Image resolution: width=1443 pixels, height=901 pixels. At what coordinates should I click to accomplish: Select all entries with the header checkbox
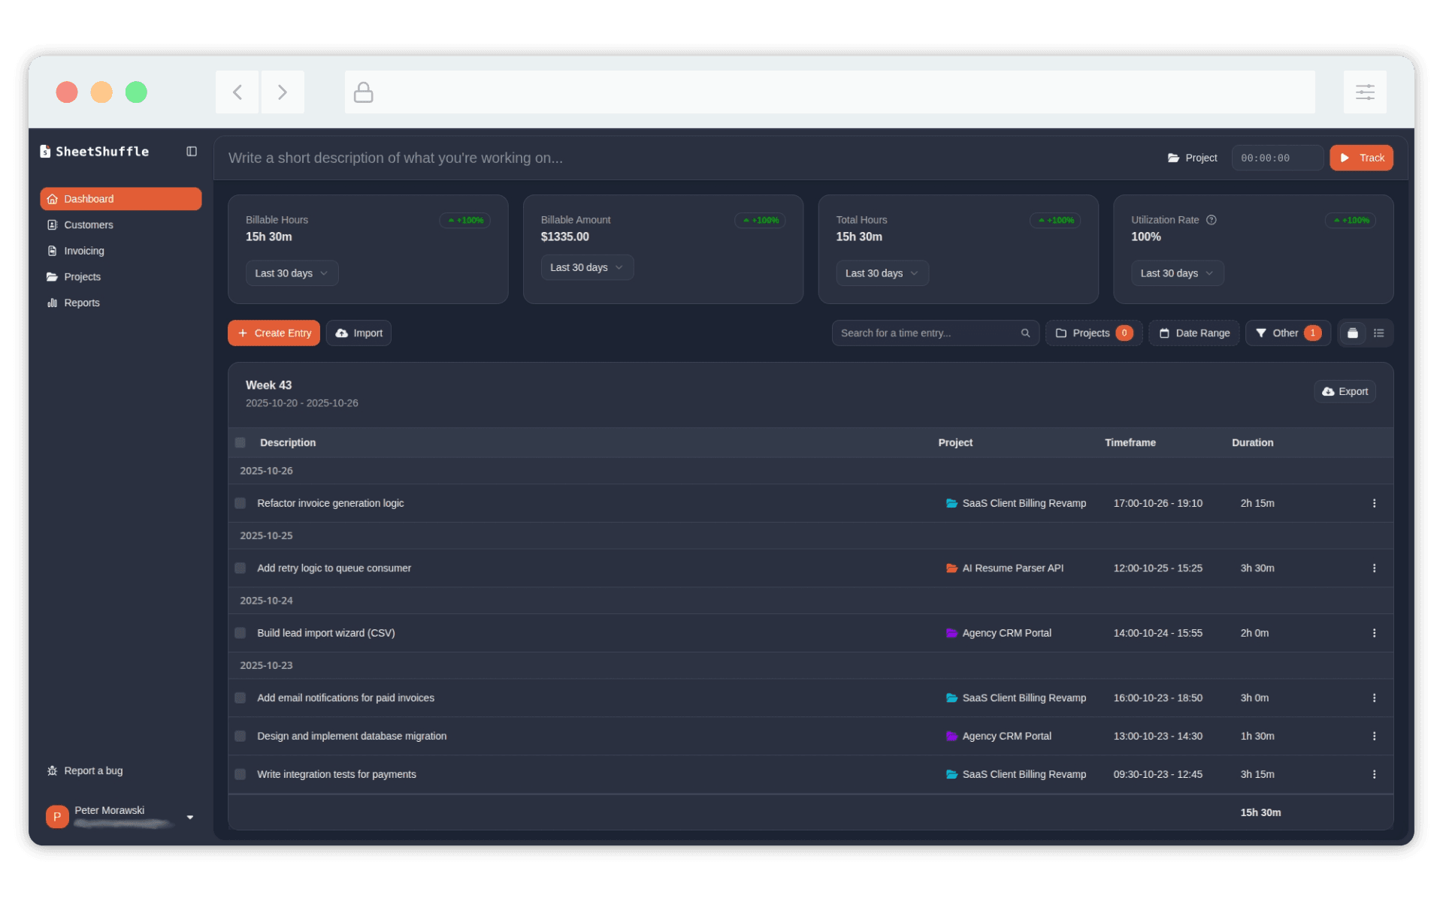[x=240, y=442]
